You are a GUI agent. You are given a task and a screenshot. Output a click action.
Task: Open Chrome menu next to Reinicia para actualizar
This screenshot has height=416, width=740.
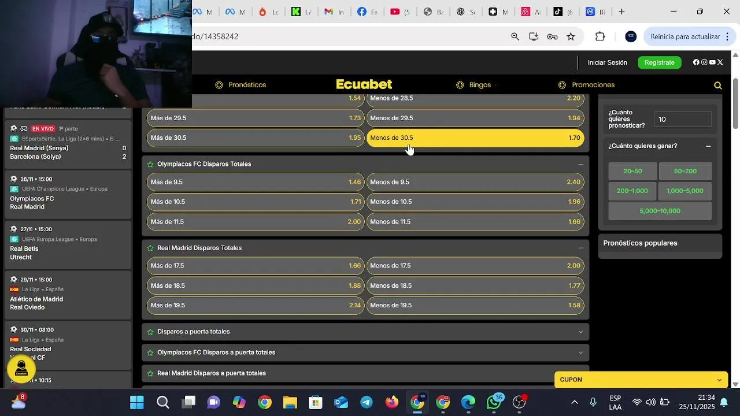(x=727, y=36)
